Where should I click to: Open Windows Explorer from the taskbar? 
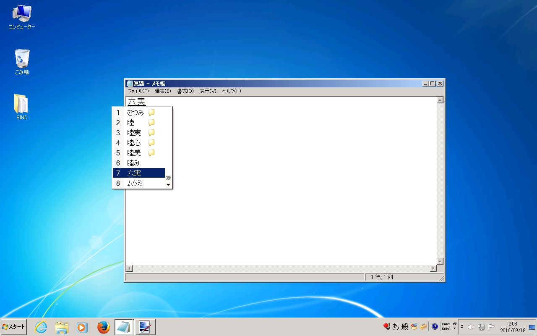[x=62, y=327]
